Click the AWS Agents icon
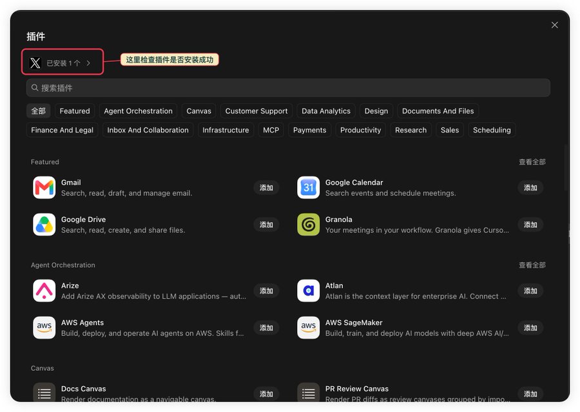Image resolution: width=580 pixels, height=412 pixels. click(44, 328)
